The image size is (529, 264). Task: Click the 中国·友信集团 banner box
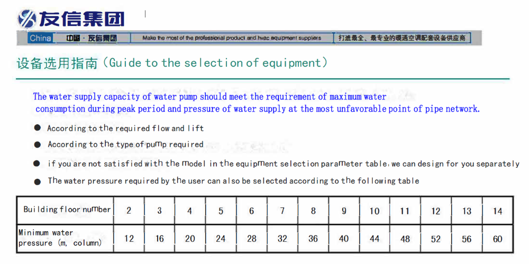[91, 38]
